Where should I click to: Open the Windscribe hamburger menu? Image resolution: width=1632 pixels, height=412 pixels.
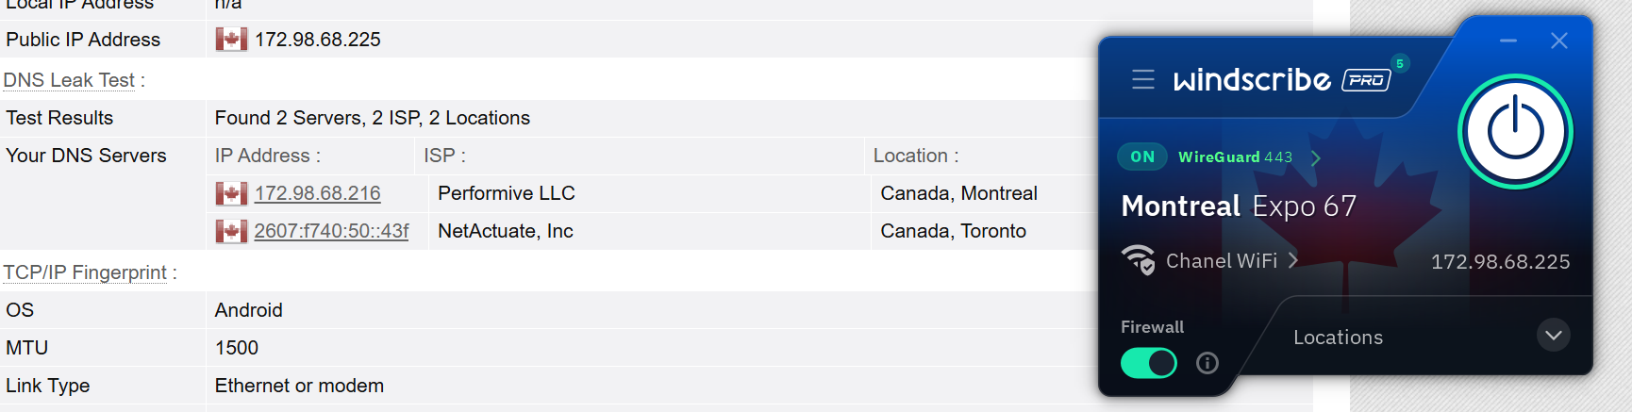(x=1142, y=79)
